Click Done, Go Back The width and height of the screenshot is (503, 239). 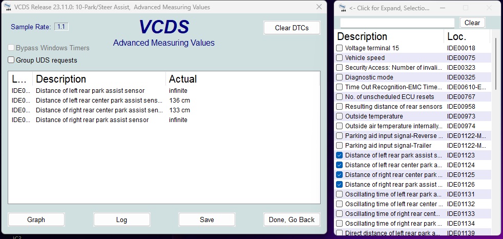pos(291,220)
